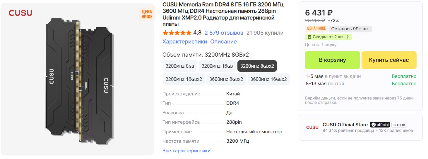
Task: Pick the 3600MHz 8GBx2 variant
Action: coord(226,79)
